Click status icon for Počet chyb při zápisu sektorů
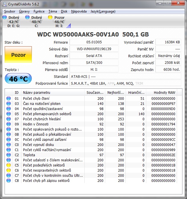This screenshot has height=199, width=187. (x=9, y=180)
